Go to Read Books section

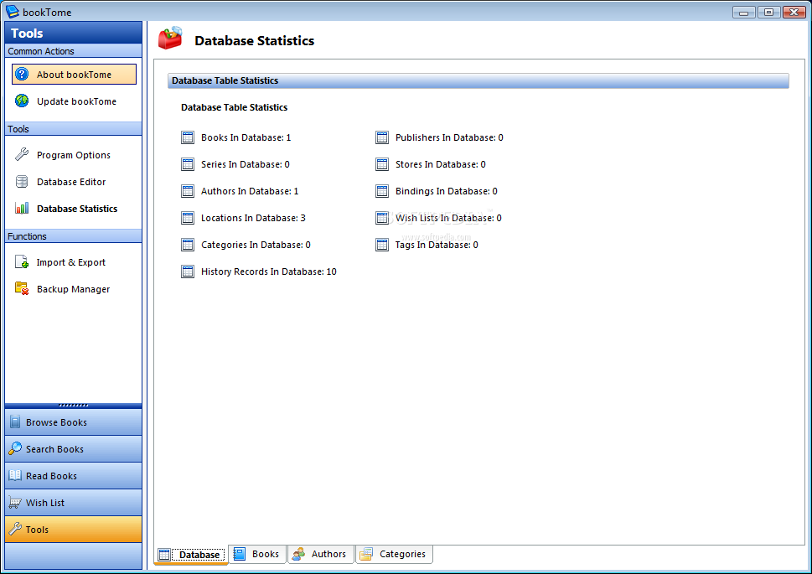click(73, 476)
